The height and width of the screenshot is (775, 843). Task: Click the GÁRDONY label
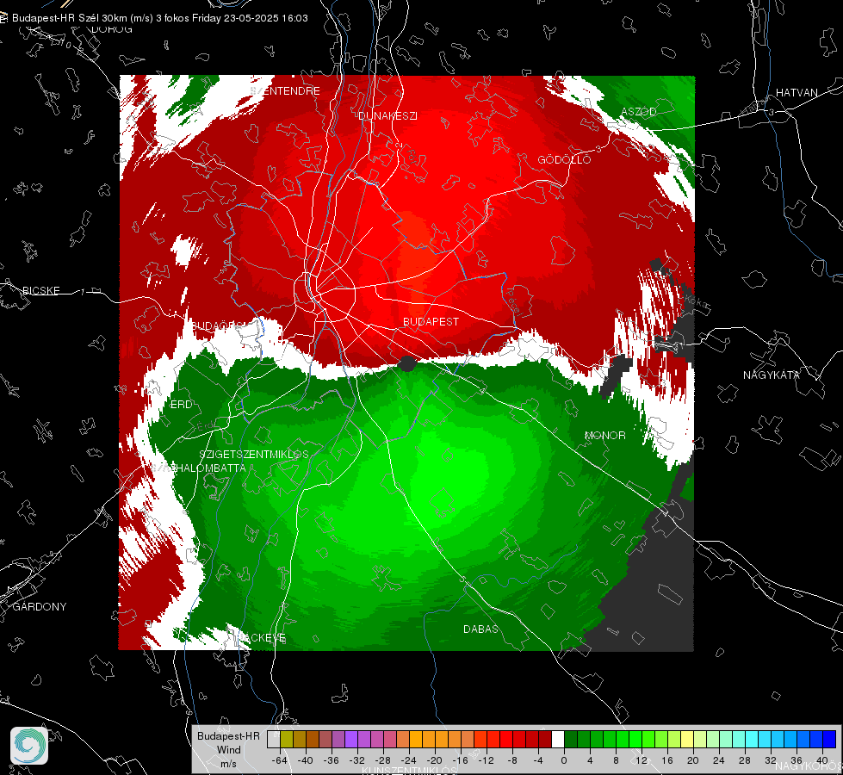click(40, 607)
